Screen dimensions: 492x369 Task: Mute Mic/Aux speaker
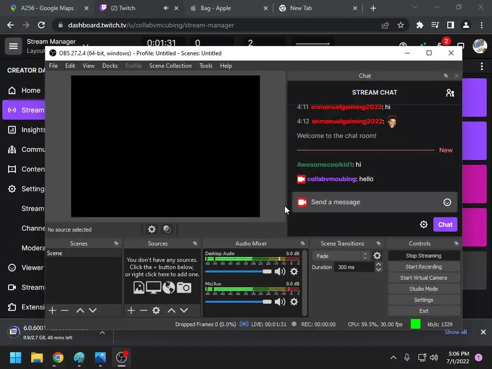[x=280, y=302]
